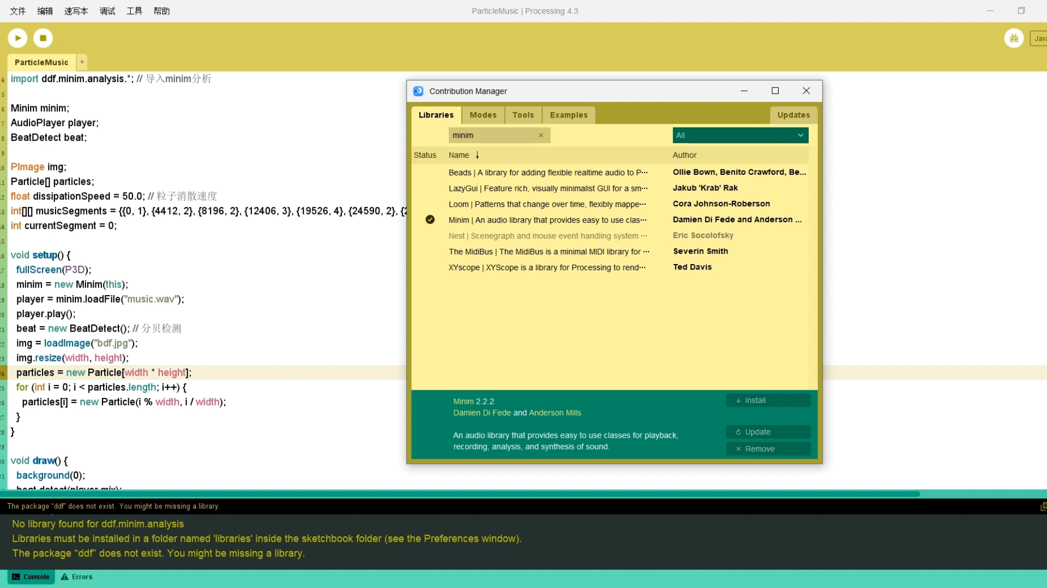Screen dimensions: 1047x588
Task: Click the copy console output icon
Action: point(1043,506)
